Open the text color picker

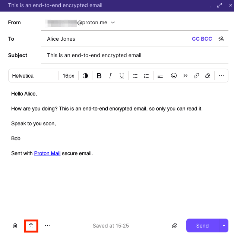pos(85,76)
